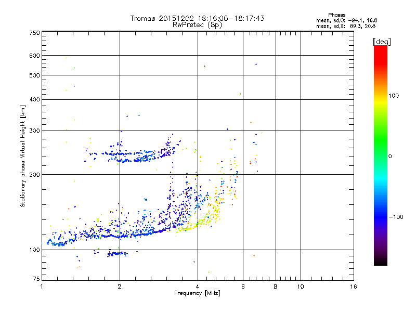Click the "750" height axis label
This screenshot has height=312, width=416.
point(34,33)
